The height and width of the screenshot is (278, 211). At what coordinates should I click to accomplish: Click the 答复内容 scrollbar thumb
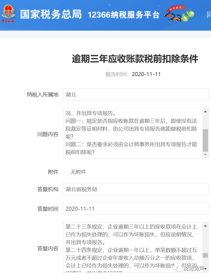tap(205, 255)
